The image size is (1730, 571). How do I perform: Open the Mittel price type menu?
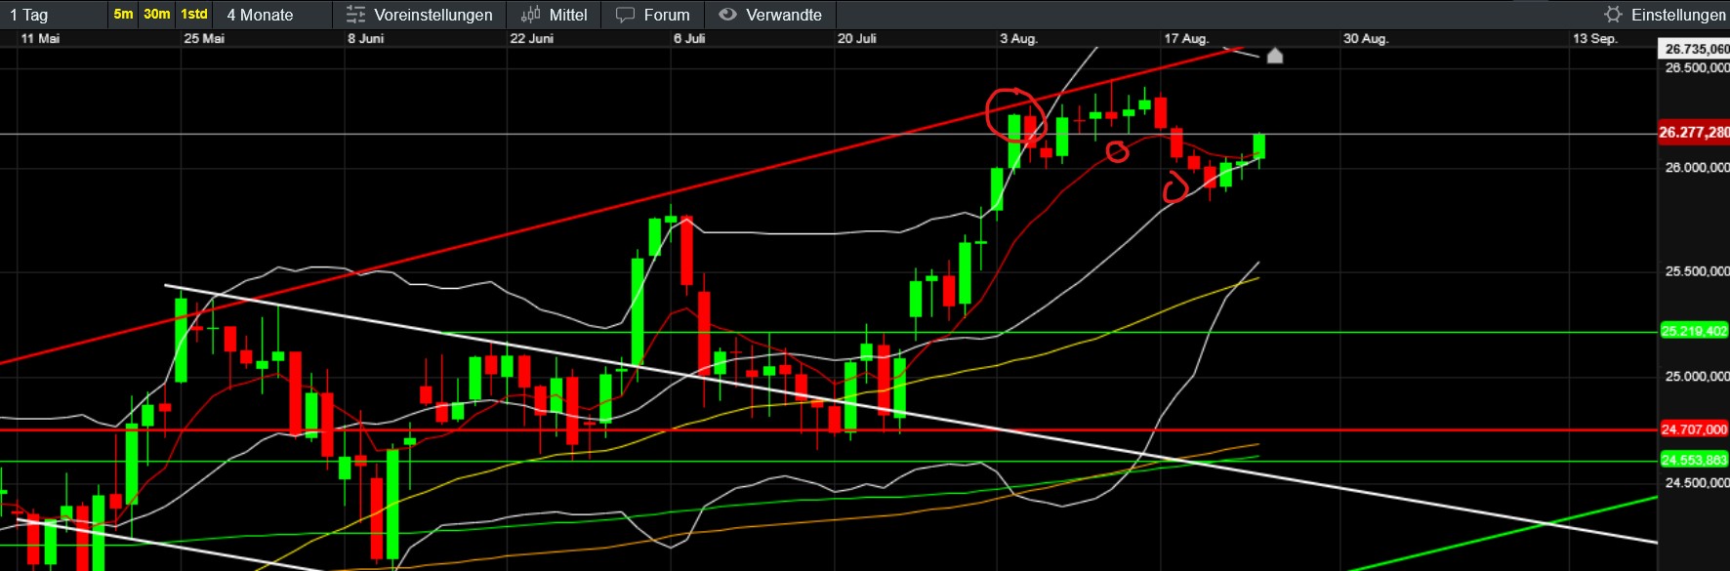(568, 15)
